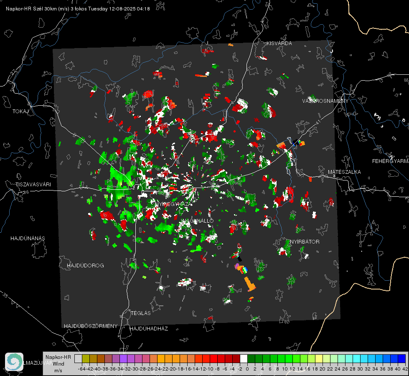Click the HAJDÚNÁNÁS town label

click(x=28, y=238)
